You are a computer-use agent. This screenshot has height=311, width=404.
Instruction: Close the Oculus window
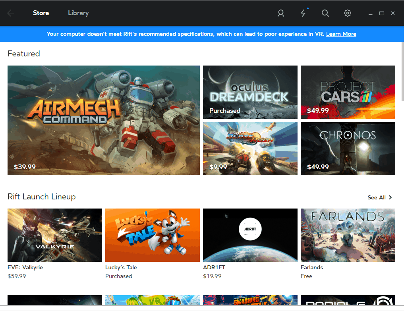(x=393, y=13)
